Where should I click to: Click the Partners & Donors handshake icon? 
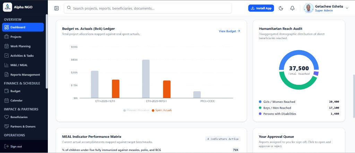click(7, 127)
